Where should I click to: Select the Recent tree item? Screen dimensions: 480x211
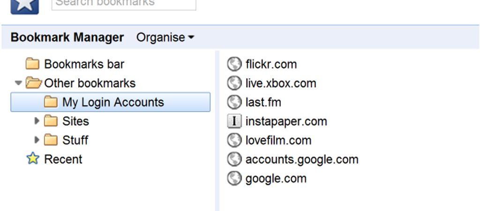(x=63, y=159)
